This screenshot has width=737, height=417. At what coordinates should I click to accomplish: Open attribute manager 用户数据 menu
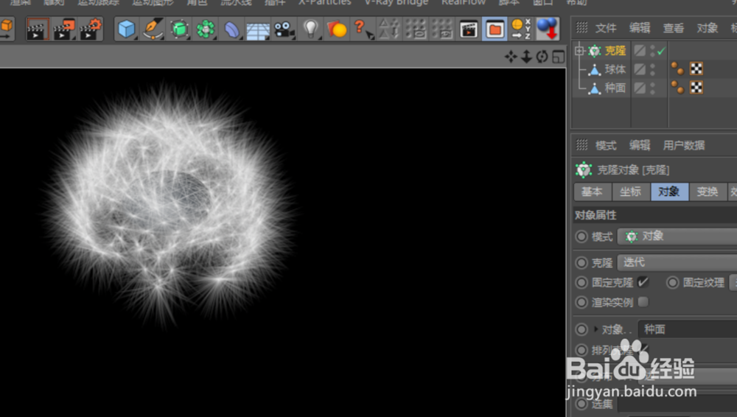[683, 145]
